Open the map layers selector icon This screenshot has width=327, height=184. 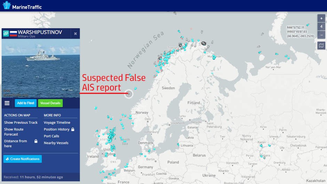point(321,46)
